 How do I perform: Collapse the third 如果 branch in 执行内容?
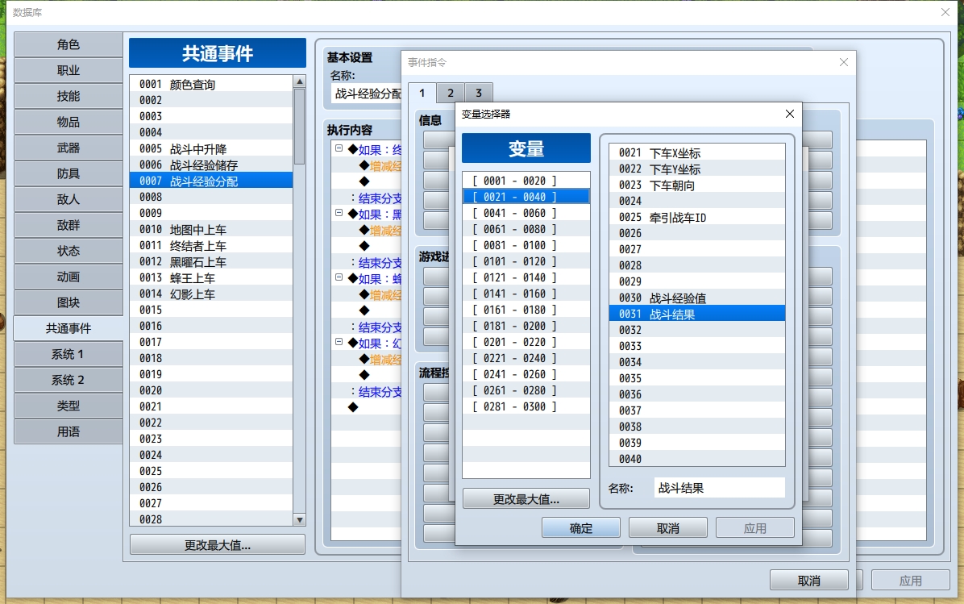tap(339, 277)
